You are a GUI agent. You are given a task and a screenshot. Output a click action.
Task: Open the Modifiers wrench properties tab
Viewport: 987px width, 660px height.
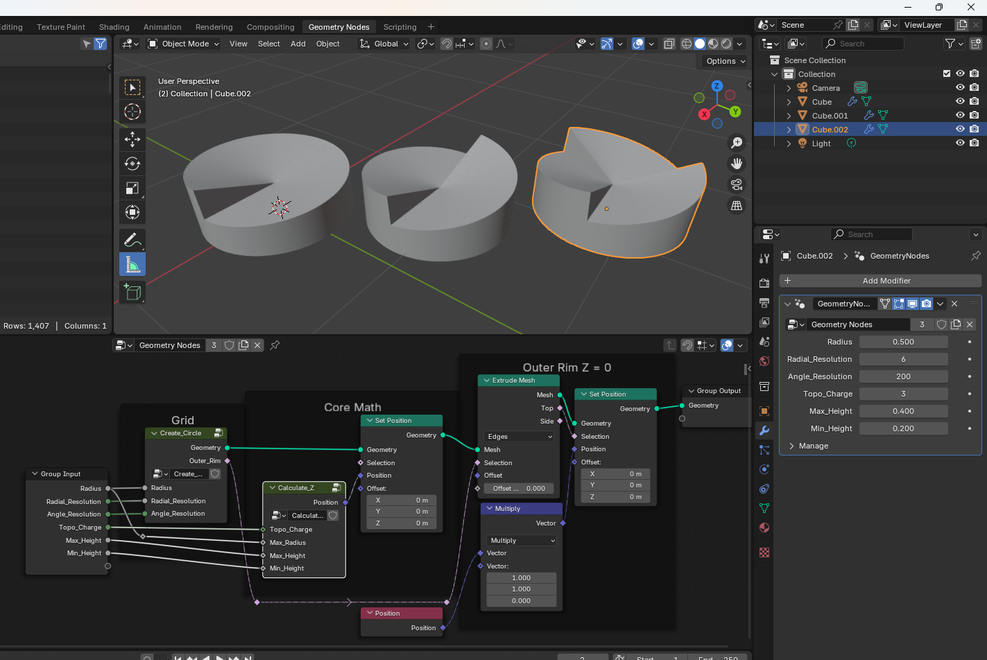764,431
